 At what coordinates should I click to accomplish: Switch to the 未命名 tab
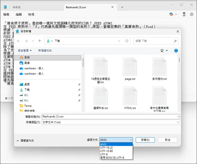[17, 7]
